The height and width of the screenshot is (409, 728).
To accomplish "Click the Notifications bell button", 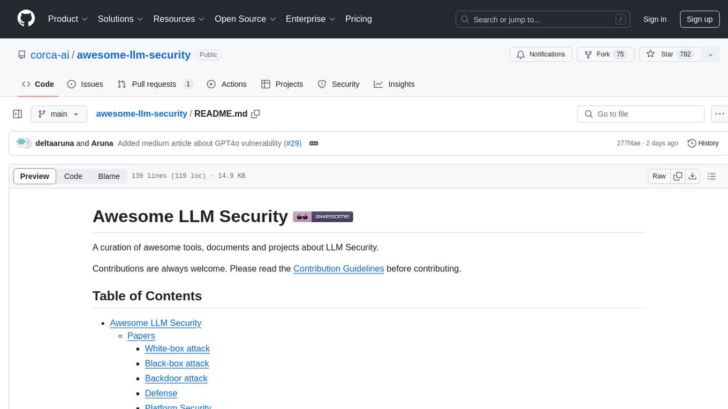I will pos(541,55).
